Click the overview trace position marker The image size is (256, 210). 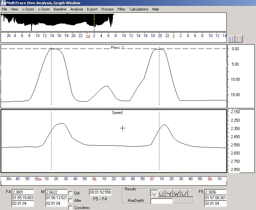tap(94, 21)
